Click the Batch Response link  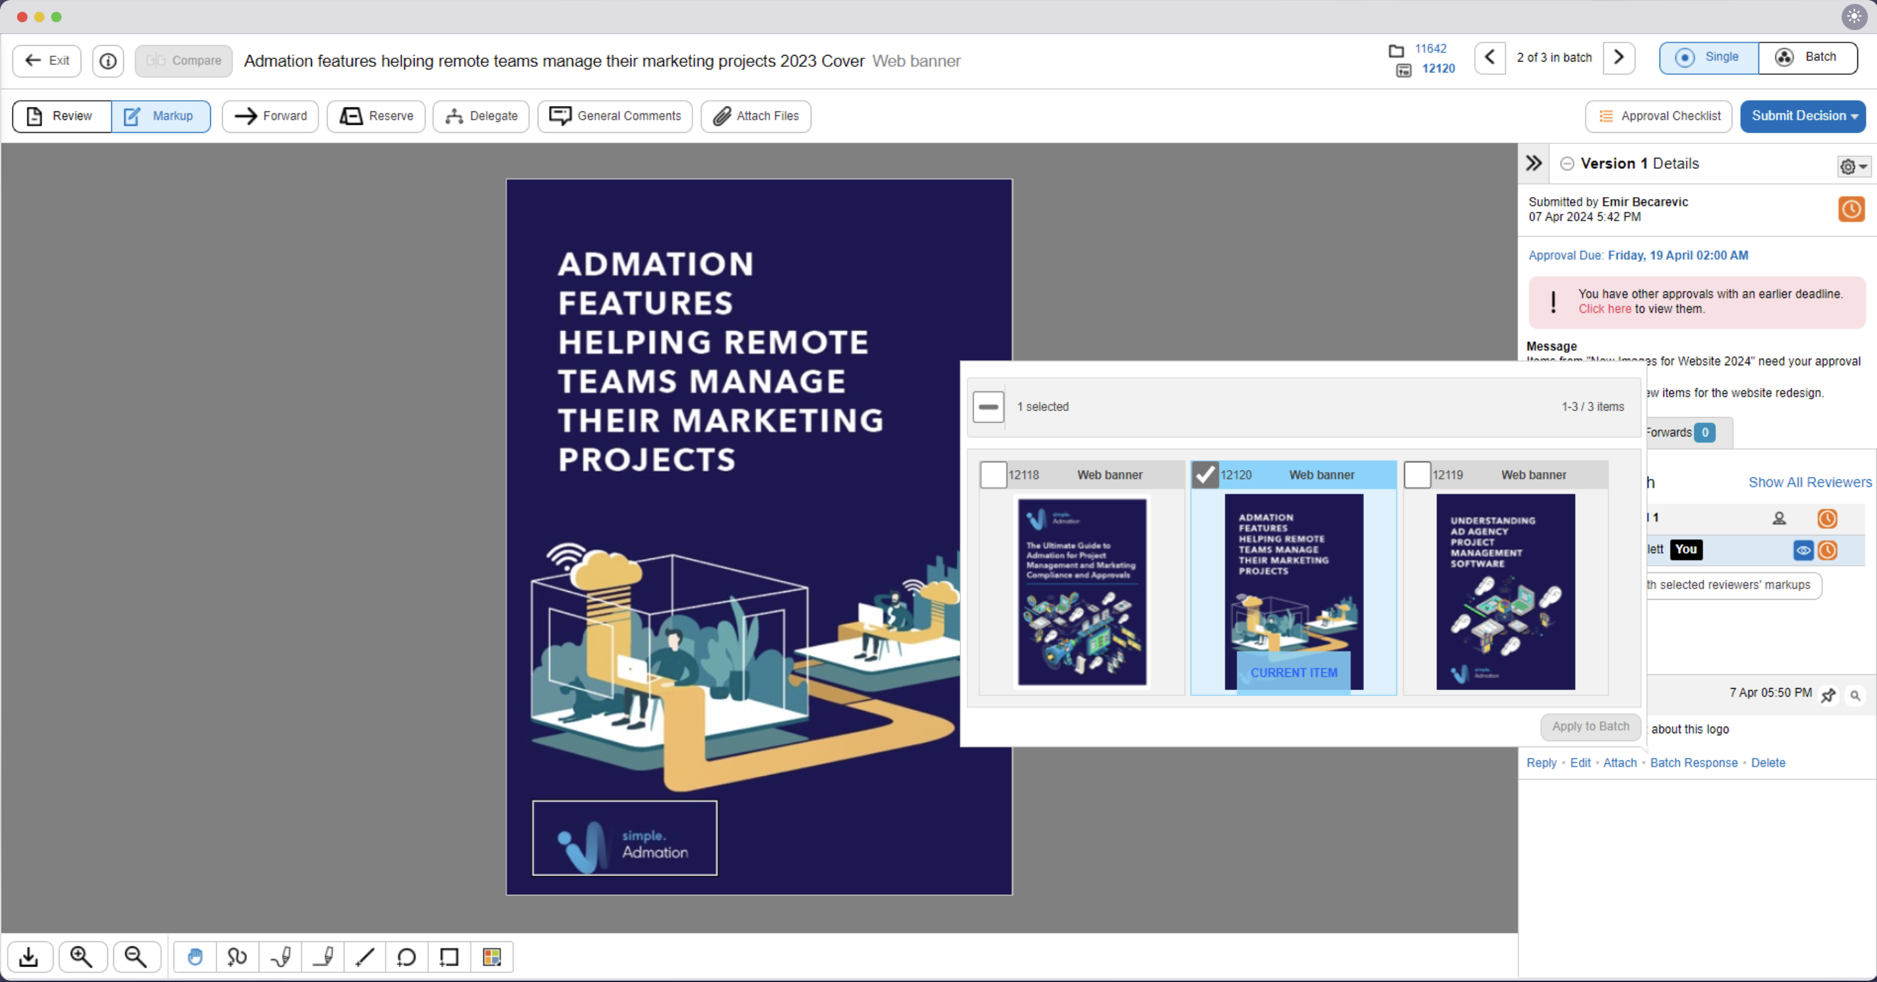point(1694,763)
